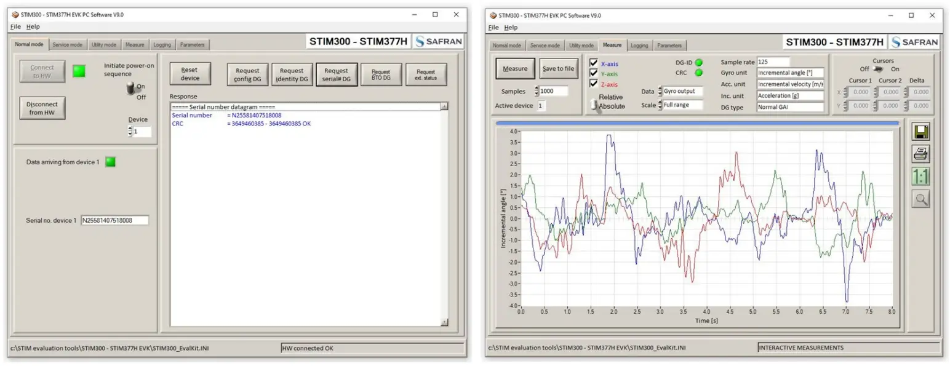Click the Samples stepper arrows
The width and height of the screenshot is (950, 366).
(537, 91)
